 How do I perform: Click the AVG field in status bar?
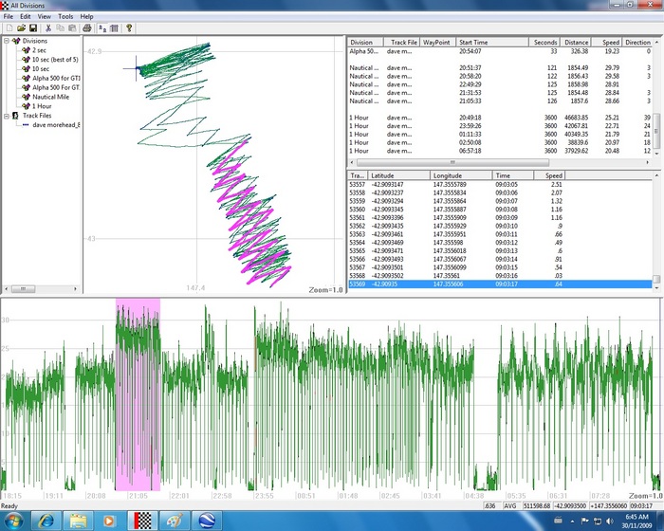511,506
